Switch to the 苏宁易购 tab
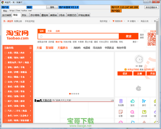Viewport: 161px width, 129px height. pyautogui.click(x=35, y=15)
